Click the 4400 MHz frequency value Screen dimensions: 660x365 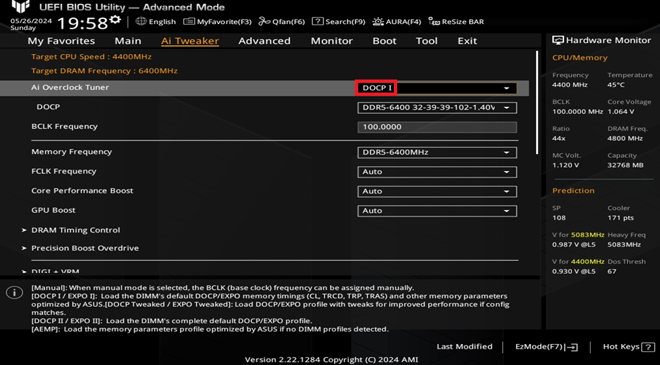pyautogui.click(x=569, y=85)
